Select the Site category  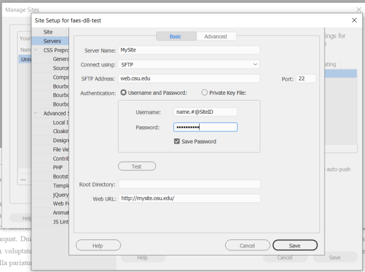[50, 32]
